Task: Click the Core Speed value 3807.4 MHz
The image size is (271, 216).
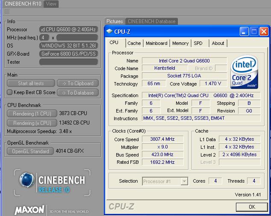Action: coord(162,139)
